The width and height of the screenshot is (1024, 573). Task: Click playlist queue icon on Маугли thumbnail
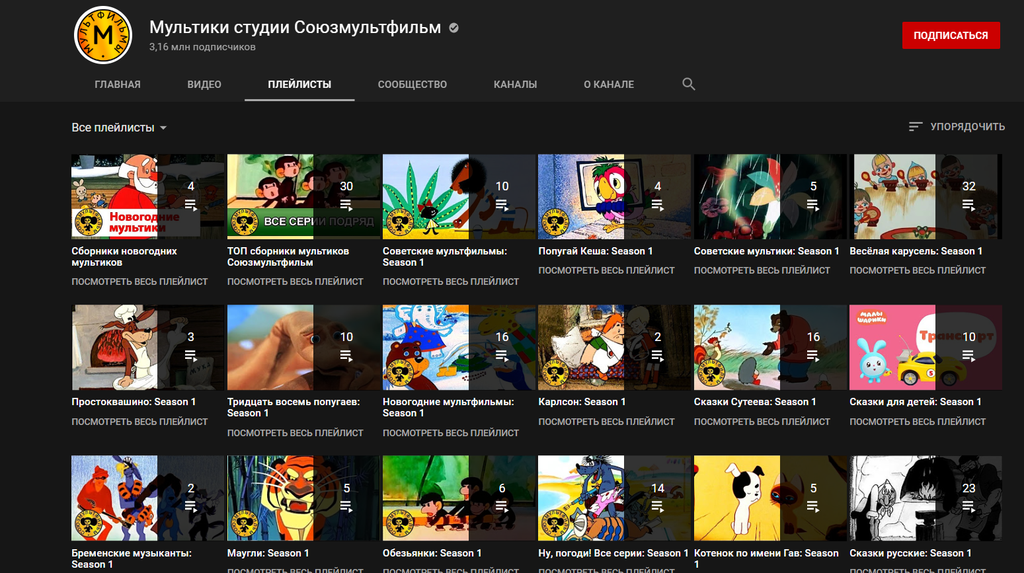click(x=346, y=507)
